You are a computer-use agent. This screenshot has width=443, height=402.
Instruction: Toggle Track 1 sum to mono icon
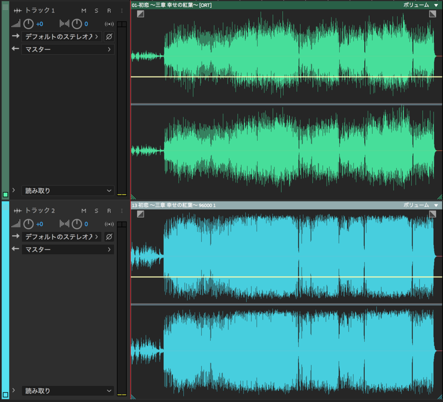(x=109, y=24)
